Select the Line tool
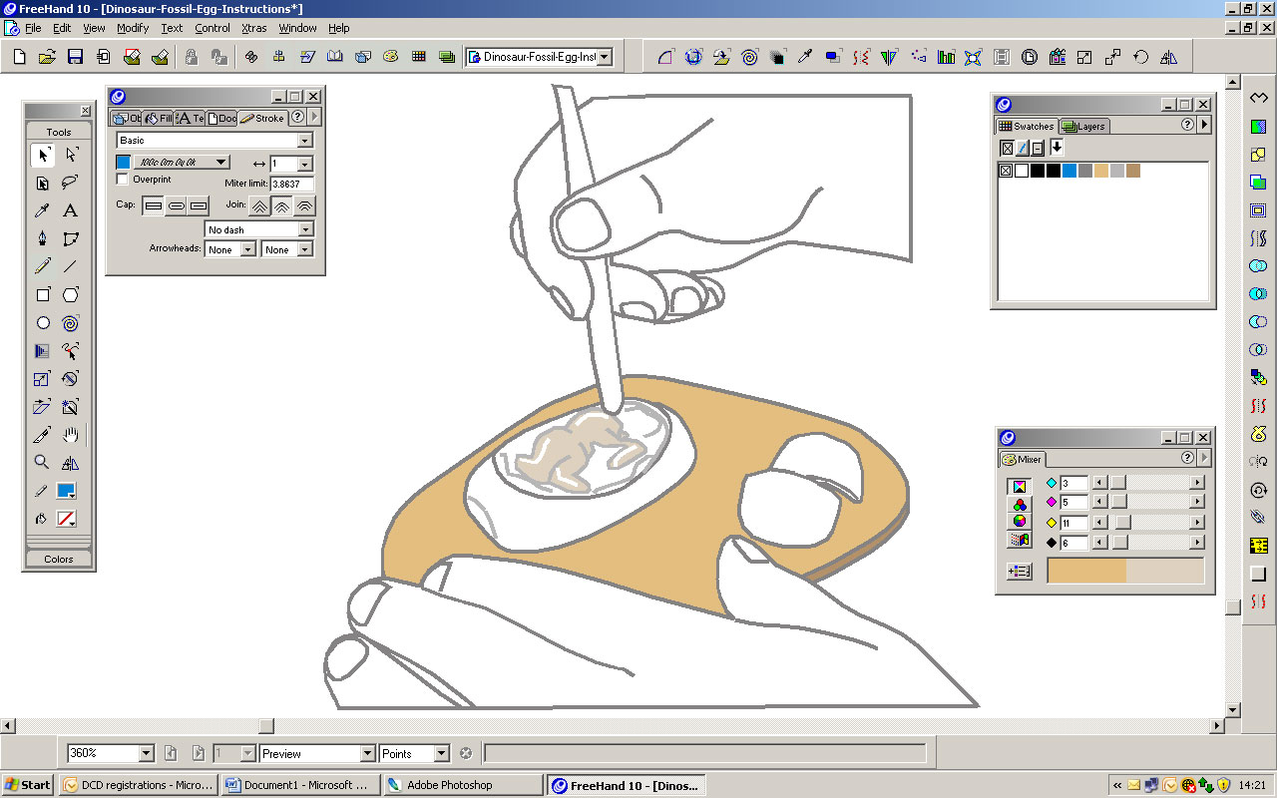The height and width of the screenshot is (798, 1277). 71,266
